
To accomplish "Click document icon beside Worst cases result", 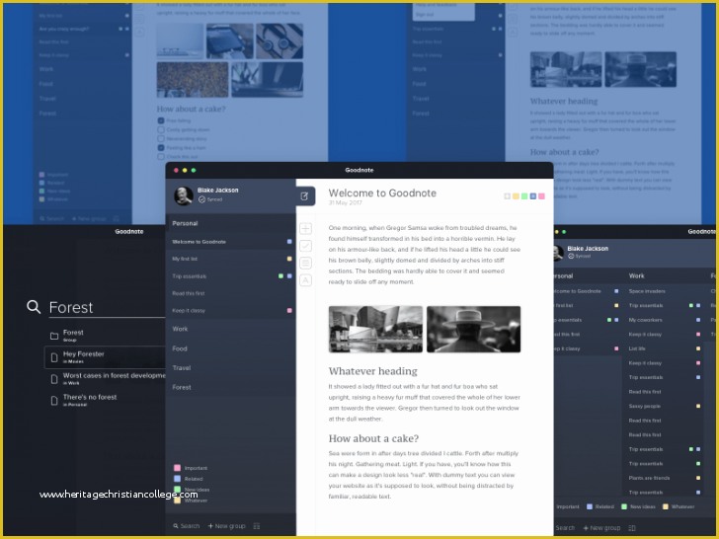I will point(54,379).
